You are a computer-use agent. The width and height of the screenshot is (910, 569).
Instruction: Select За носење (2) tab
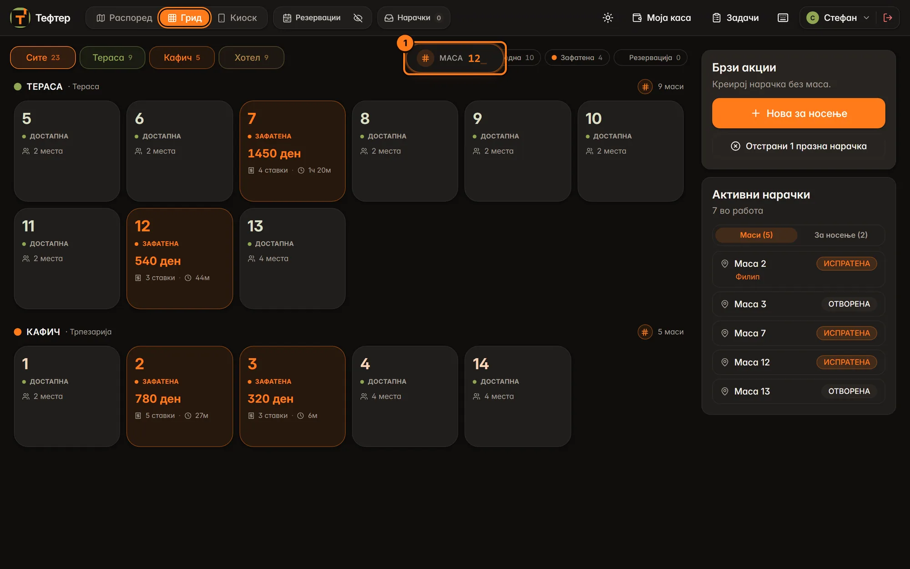841,235
